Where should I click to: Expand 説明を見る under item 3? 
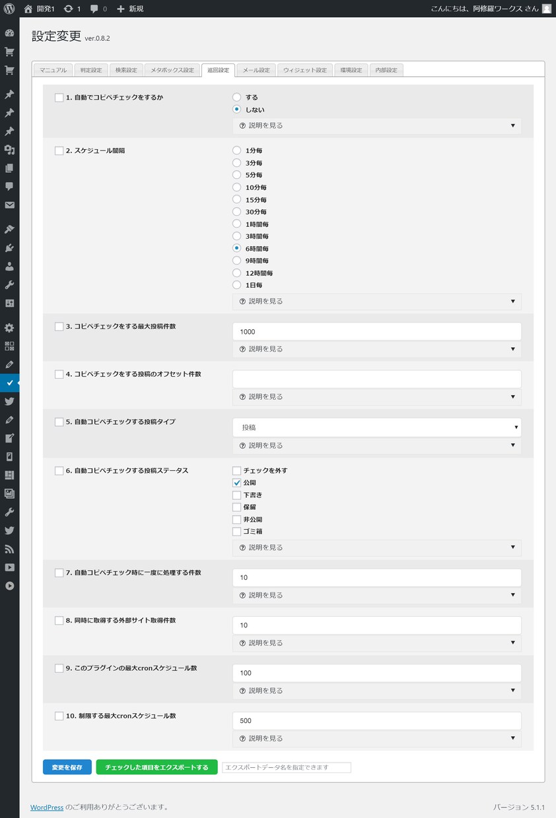376,349
